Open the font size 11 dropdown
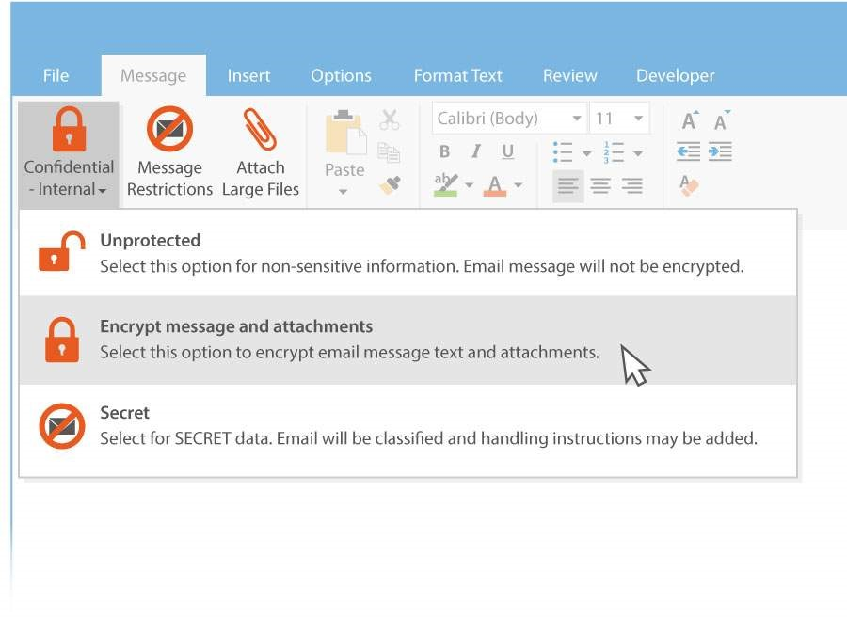847x618 pixels. 619,119
